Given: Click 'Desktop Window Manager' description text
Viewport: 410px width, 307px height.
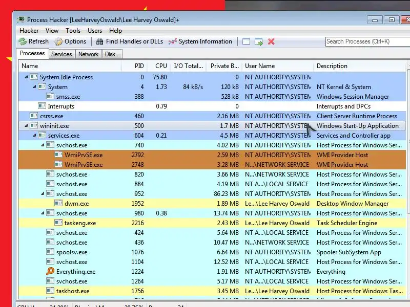Looking at the screenshot, I should [x=353, y=203].
